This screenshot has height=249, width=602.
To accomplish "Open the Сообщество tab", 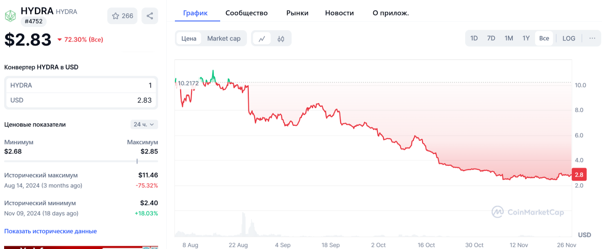I will [x=246, y=13].
